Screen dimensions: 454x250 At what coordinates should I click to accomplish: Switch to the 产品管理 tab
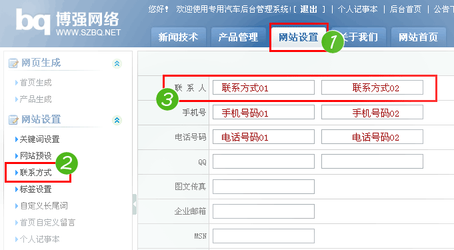coord(238,37)
